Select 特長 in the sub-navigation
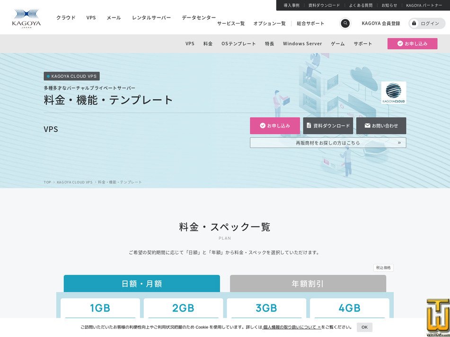The image size is (450, 337). click(x=269, y=43)
